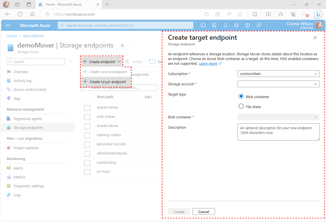
Task: Open Azure portal settings gear
Action: pyautogui.click(x=236, y=25)
